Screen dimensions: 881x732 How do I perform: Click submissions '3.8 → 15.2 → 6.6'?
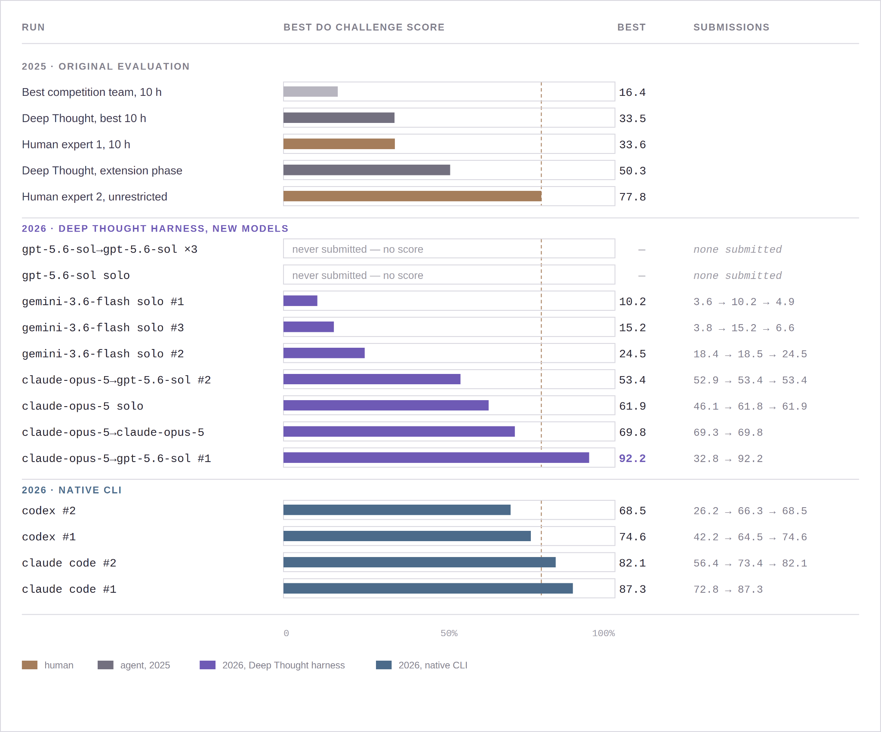(x=744, y=328)
